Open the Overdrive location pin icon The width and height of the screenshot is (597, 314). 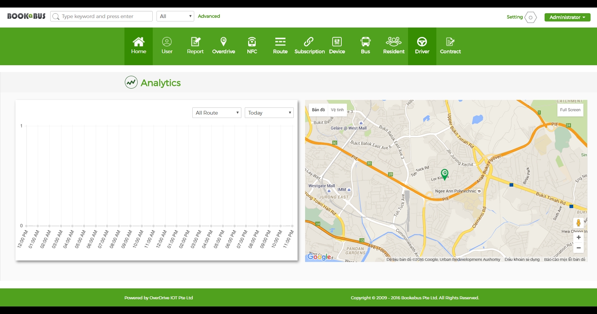[x=224, y=41]
